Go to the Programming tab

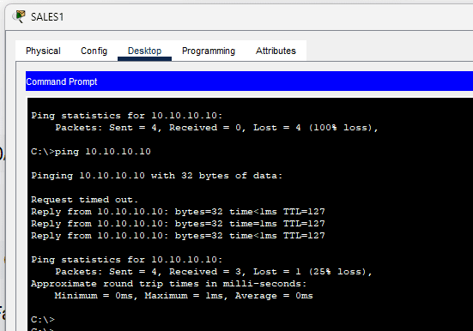click(x=209, y=51)
